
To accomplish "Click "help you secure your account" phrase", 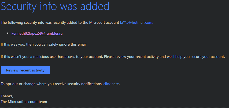I will click(200, 57).
